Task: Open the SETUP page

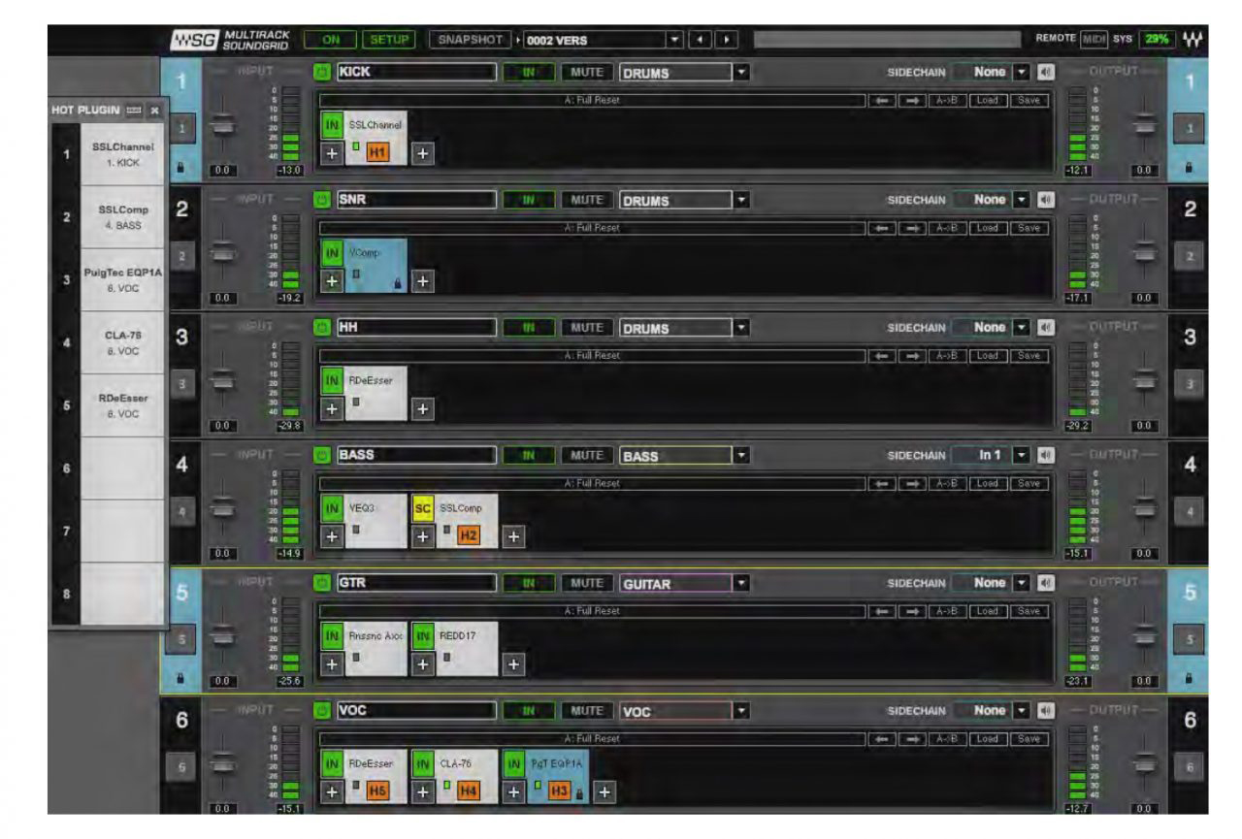Action: click(388, 40)
